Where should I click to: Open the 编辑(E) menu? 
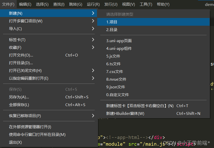(25, 4)
